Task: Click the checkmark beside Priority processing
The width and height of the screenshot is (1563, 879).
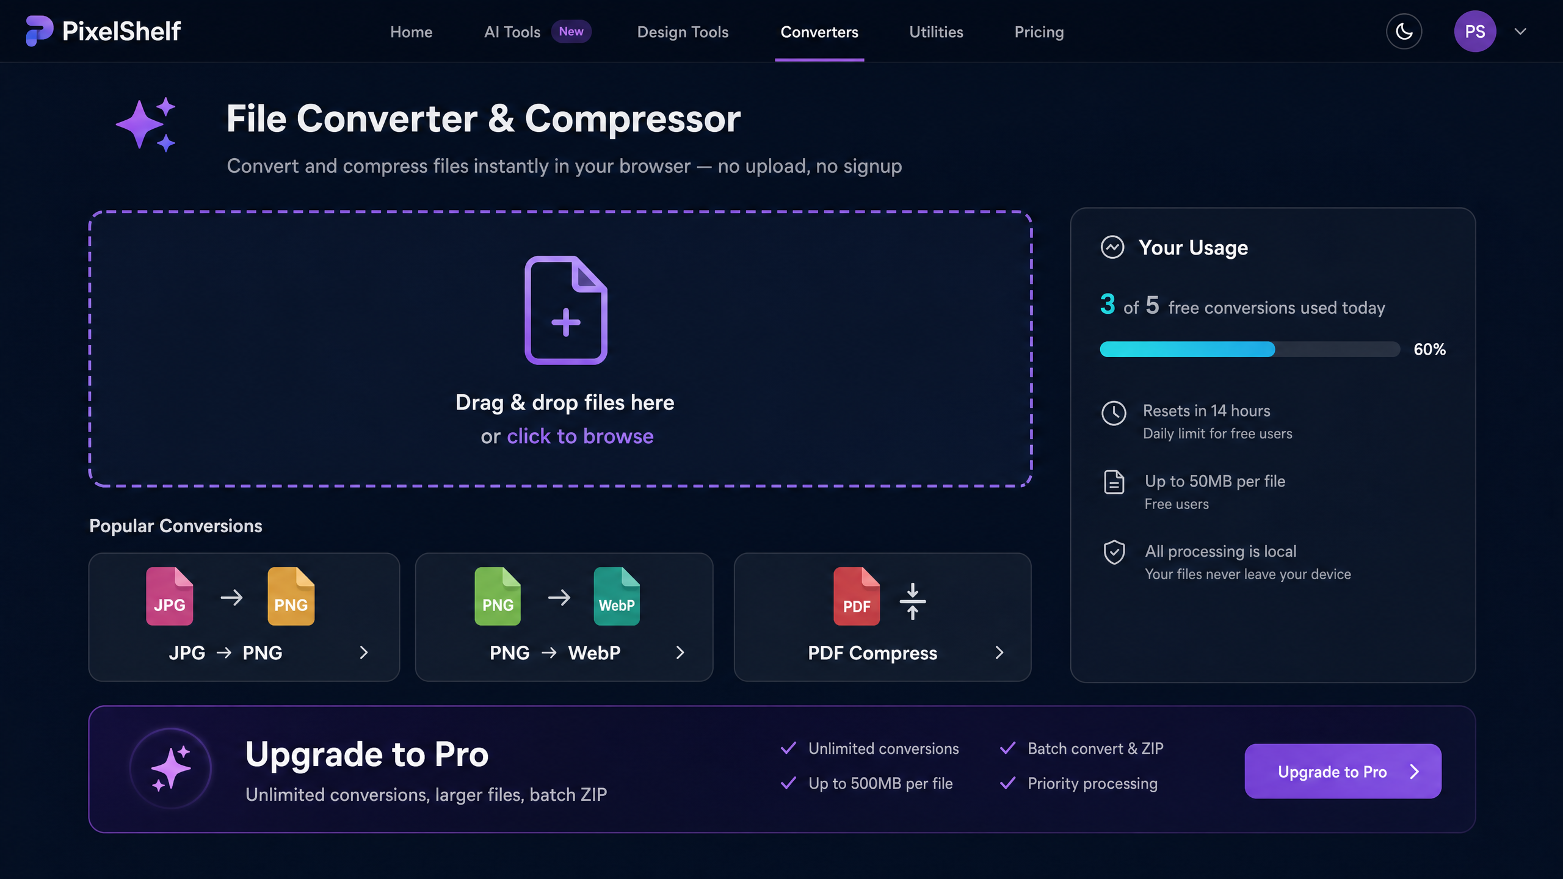Action: tap(1007, 783)
